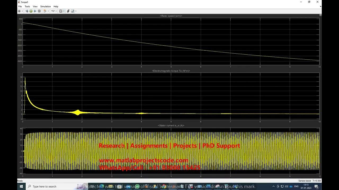Click Electromagnetic torque Te plot title
This screenshot has width=339, height=190.
click(171, 71)
